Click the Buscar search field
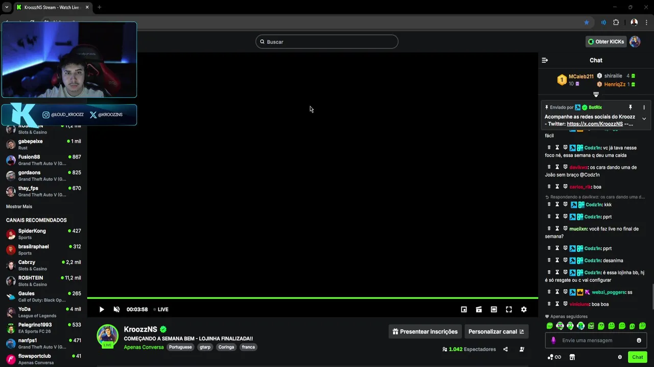The height and width of the screenshot is (367, 654). [x=327, y=42]
